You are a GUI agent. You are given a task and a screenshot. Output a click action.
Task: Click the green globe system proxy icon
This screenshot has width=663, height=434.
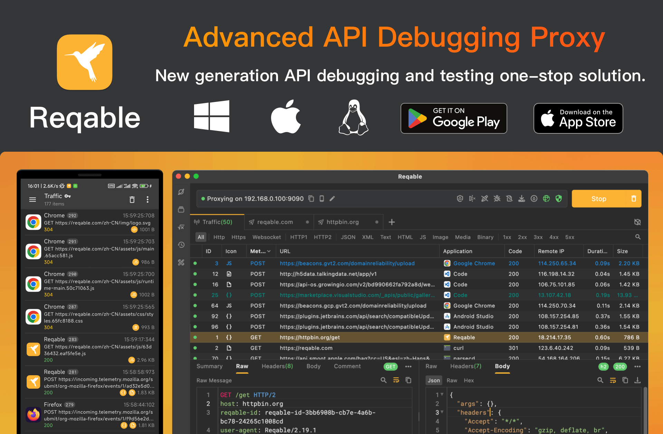(546, 199)
